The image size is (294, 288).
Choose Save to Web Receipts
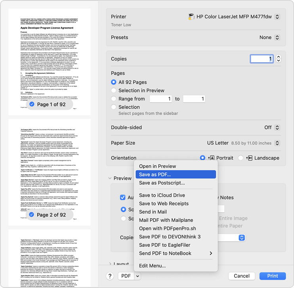[x=176, y=204]
